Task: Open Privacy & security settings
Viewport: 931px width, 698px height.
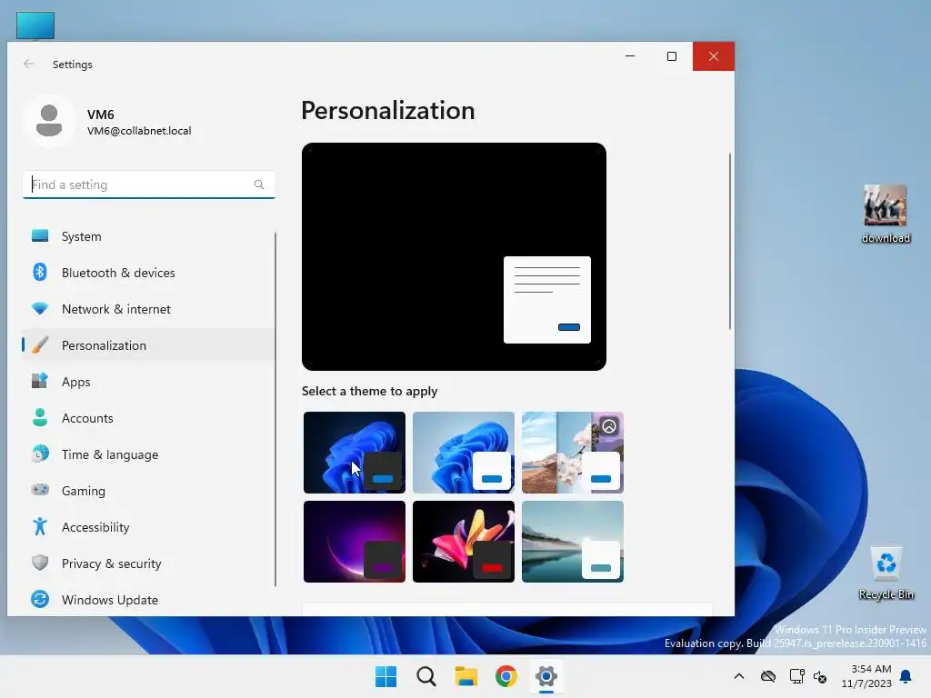Action: [x=148, y=563]
